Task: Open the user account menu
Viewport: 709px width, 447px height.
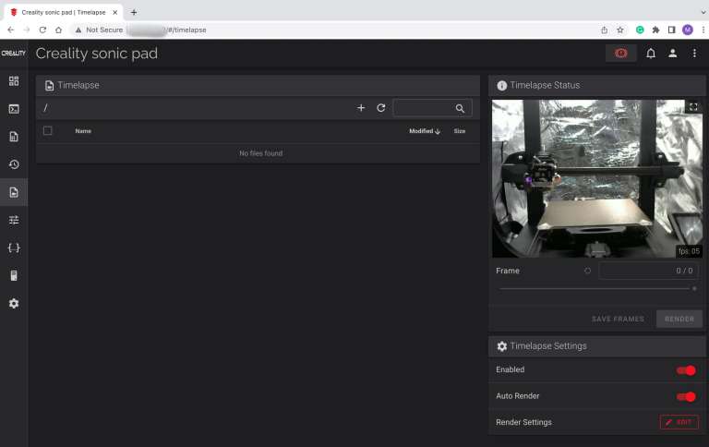Action: (x=673, y=54)
